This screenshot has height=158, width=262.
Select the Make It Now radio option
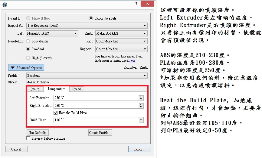pyautogui.click(x=28, y=18)
